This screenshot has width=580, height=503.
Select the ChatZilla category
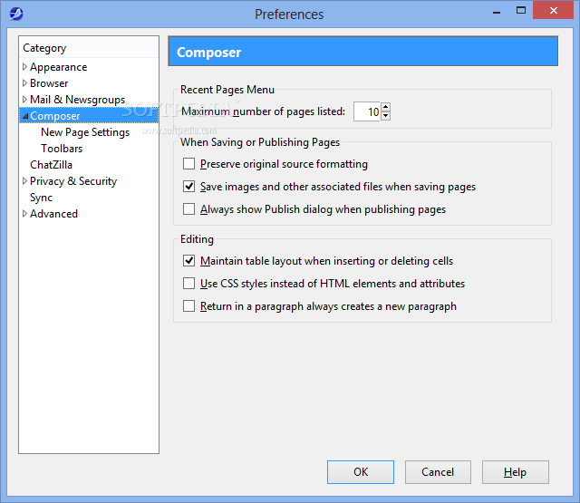click(51, 165)
